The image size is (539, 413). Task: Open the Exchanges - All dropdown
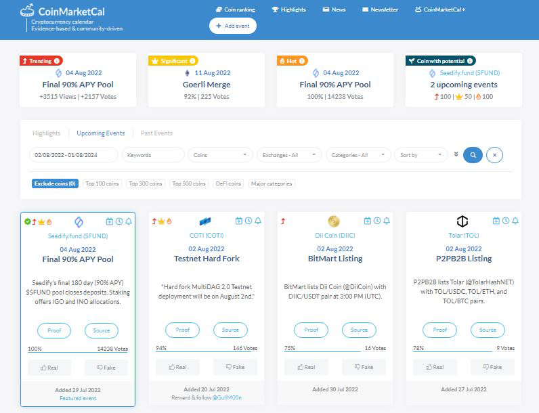(x=289, y=155)
